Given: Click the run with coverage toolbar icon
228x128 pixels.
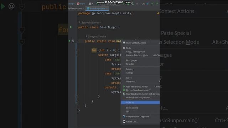Looking at the screenshot, I should point(133,4).
